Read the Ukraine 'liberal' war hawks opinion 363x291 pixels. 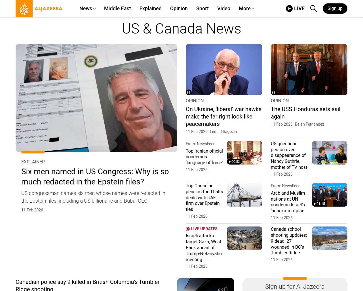pyautogui.click(x=223, y=117)
